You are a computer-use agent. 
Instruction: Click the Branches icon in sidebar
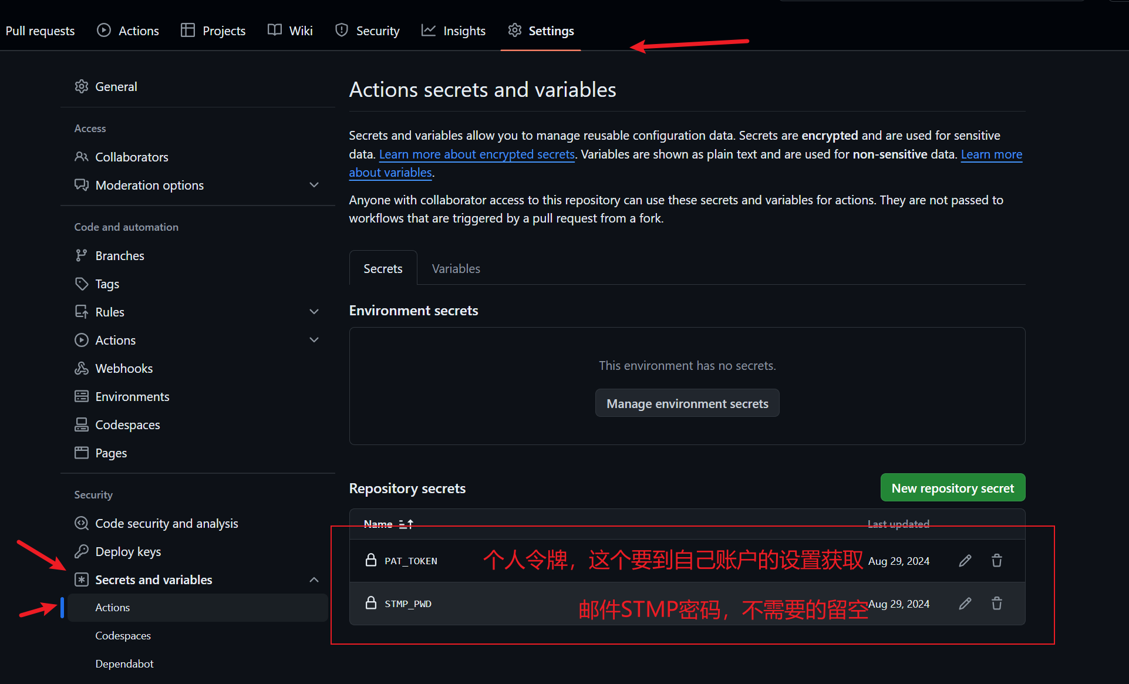click(x=81, y=255)
